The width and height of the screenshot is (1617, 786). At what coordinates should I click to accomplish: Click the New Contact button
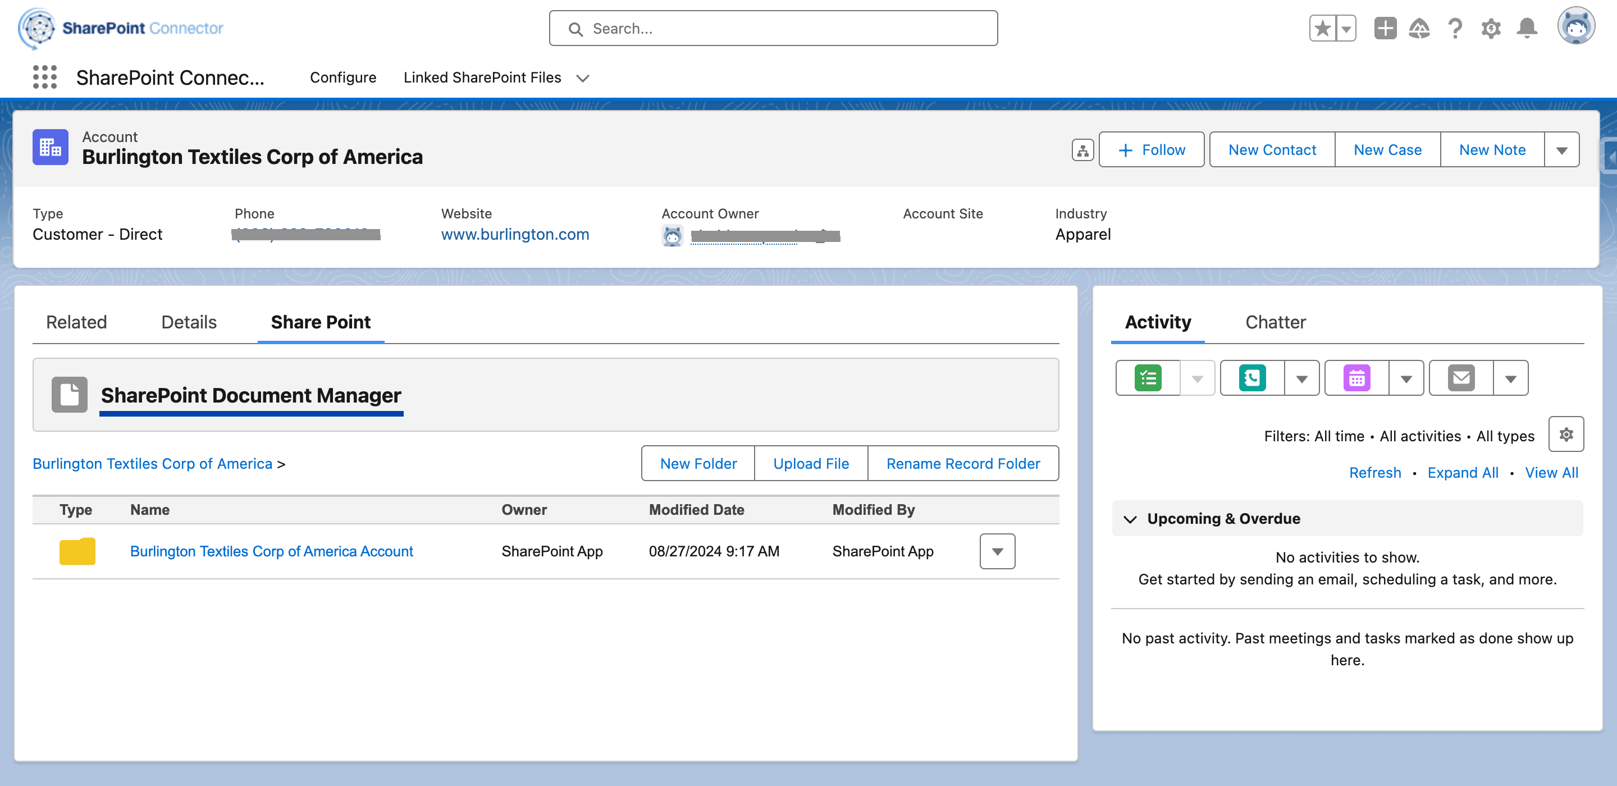point(1272,150)
